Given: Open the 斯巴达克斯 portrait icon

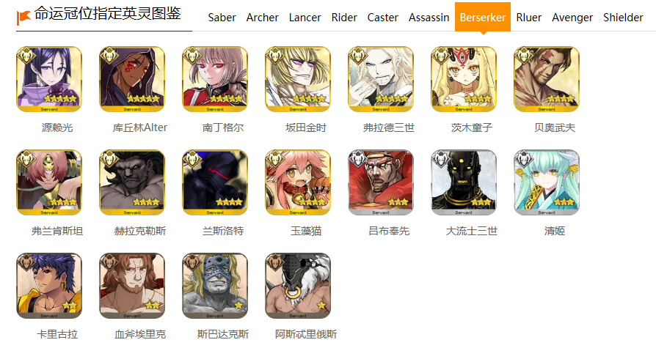Looking at the screenshot, I should tap(215, 286).
